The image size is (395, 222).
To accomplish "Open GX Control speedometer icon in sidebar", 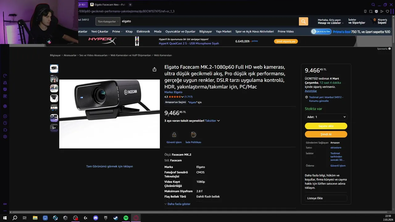I will (x=5, y=76).
